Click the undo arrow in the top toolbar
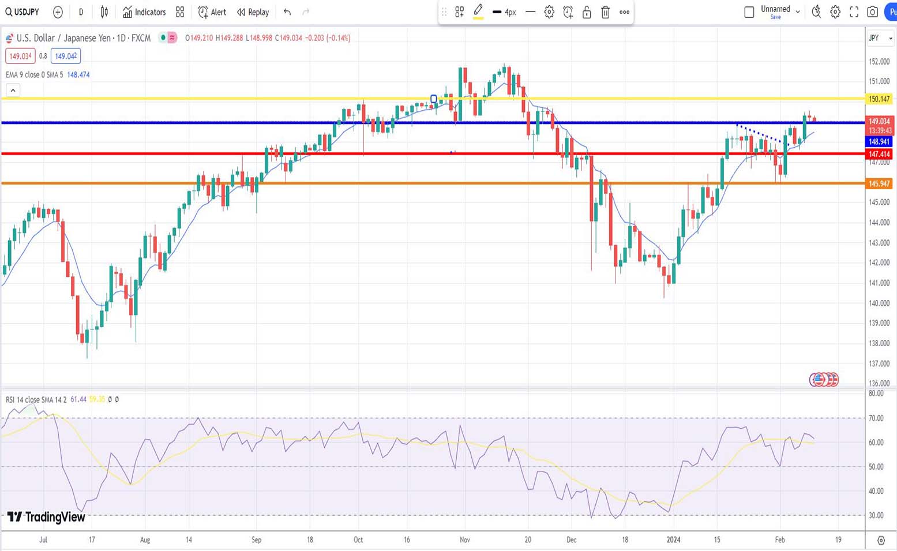 click(x=287, y=12)
